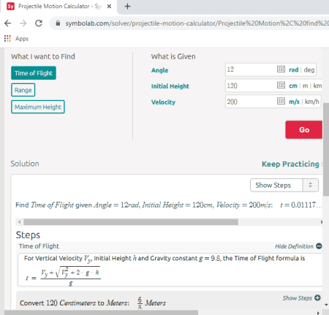The height and width of the screenshot is (315, 329).
Task: Set initial height unit to km
Action: [317, 86]
